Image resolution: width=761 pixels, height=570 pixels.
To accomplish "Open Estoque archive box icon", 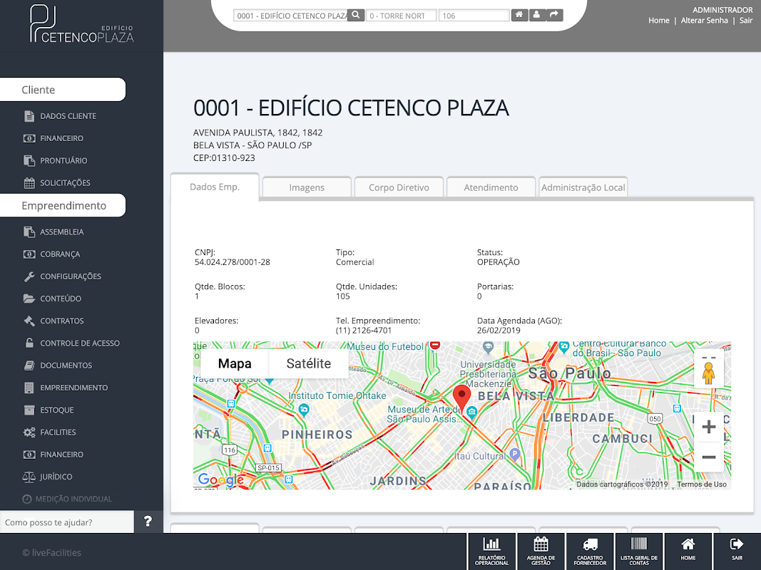I will point(29,410).
